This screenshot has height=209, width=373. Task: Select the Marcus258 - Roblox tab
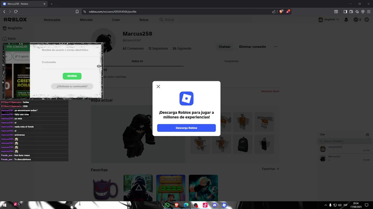pos(24,4)
